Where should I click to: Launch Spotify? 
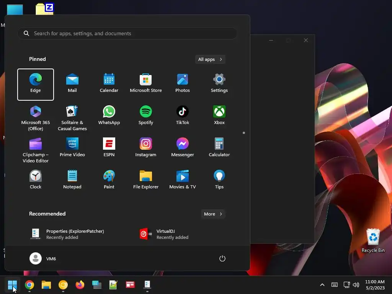click(146, 116)
